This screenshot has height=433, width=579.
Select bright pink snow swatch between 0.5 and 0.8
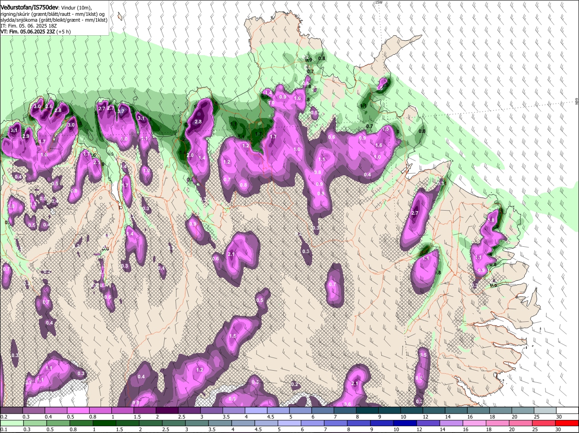pyautogui.click(x=79, y=410)
